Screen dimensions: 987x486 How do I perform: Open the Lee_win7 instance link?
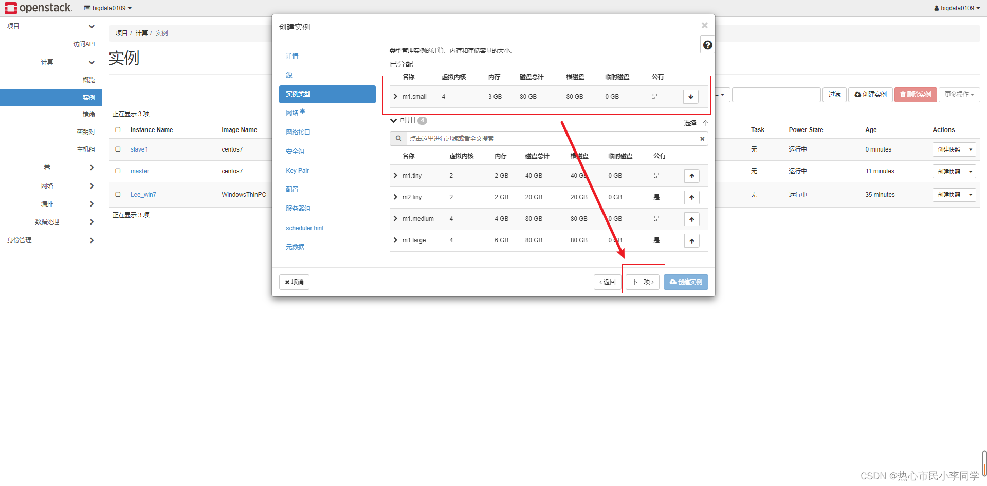click(x=143, y=195)
